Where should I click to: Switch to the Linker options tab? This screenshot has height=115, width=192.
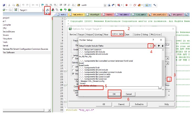coord(137,34)
